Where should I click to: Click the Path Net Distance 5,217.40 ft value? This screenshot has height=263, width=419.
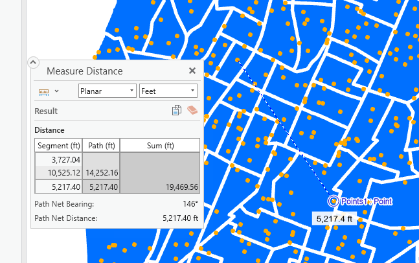(181, 218)
